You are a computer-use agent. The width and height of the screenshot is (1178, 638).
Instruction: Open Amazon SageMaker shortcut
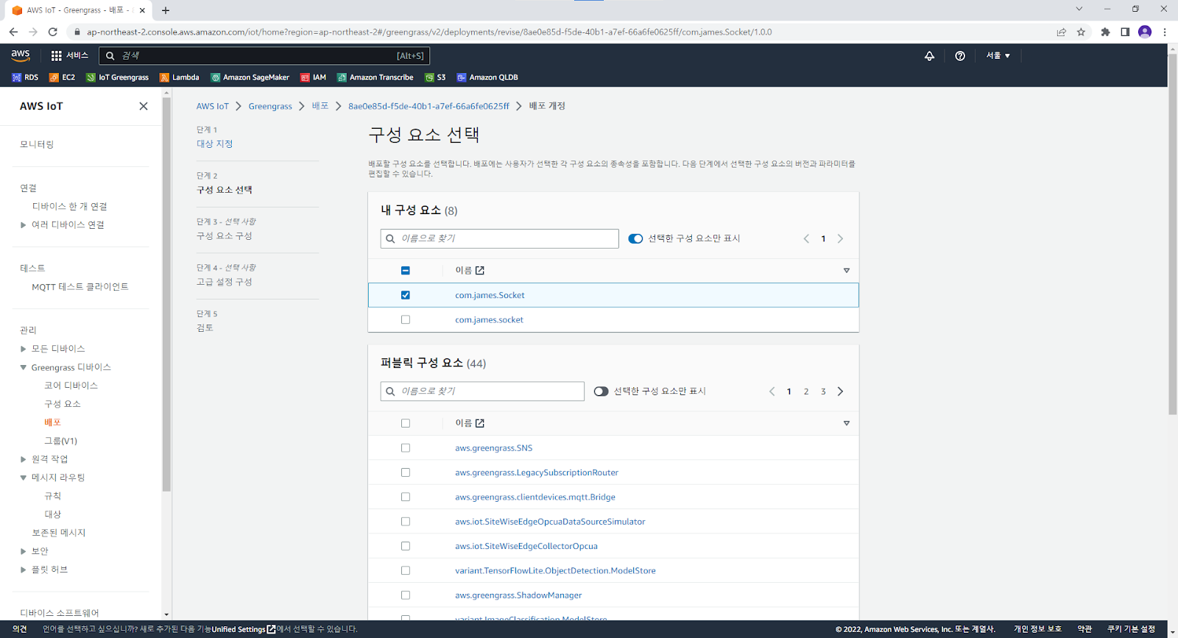click(250, 77)
